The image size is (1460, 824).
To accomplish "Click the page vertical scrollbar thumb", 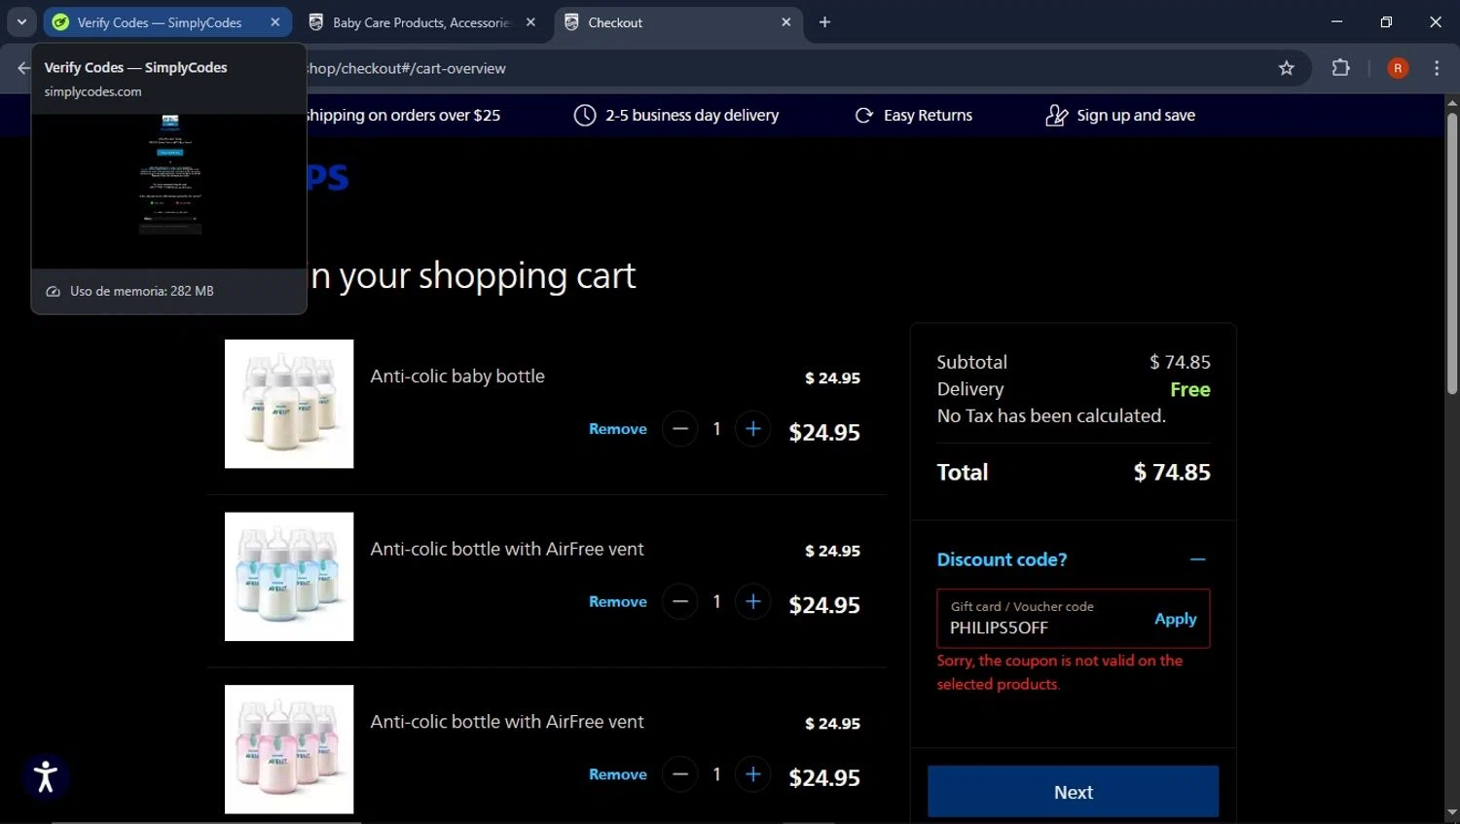I will click(1451, 253).
